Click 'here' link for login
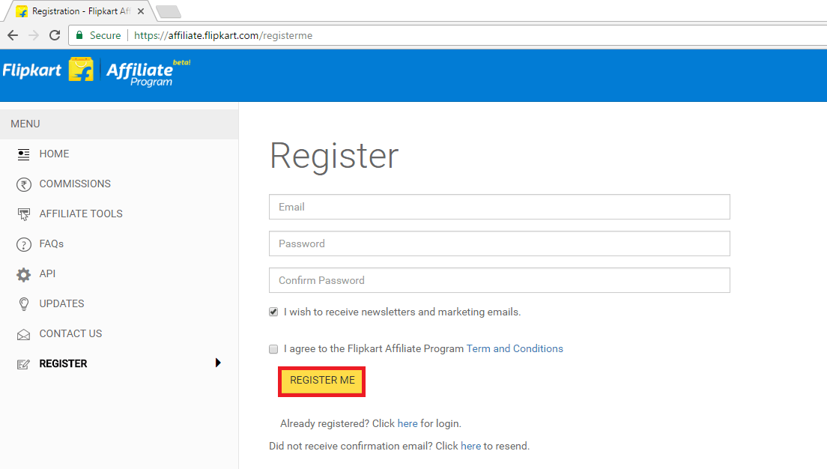 [x=408, y=423]
